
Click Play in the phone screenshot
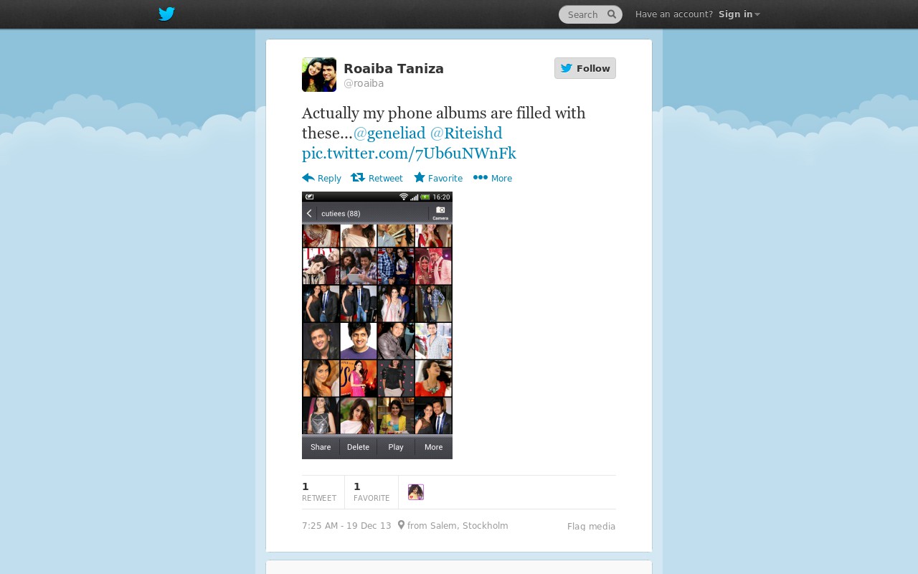396,447
